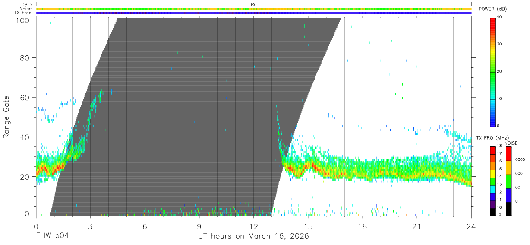
Task: Click the y-axis tick label '80'
Action: (25, 58)
